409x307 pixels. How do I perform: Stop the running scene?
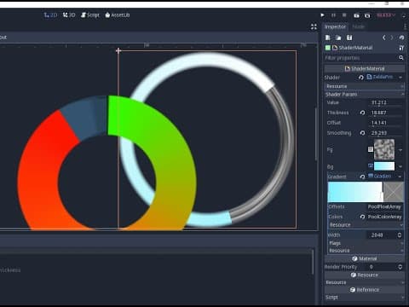click(344, 15)
